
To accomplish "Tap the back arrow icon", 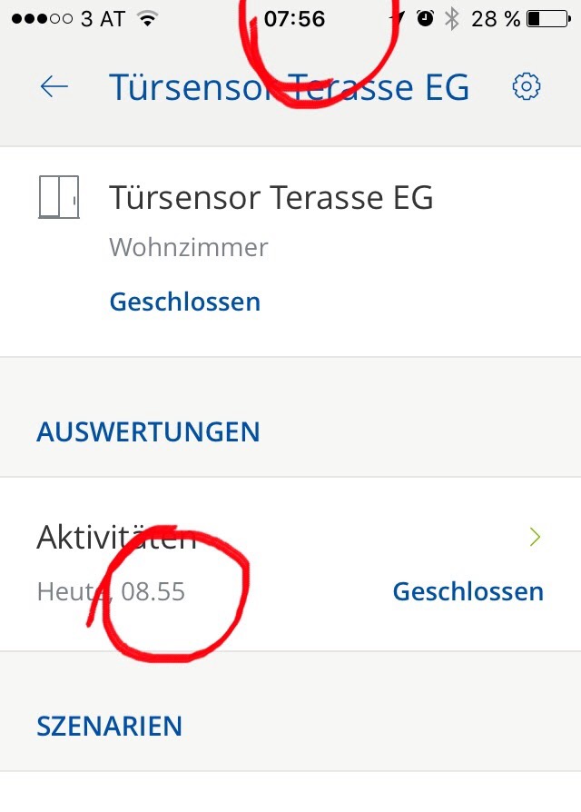I will [x=54, y=86].
